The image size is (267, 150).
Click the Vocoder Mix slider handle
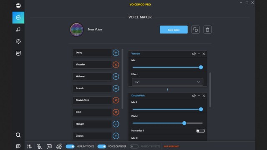click(x=201, y=67)
